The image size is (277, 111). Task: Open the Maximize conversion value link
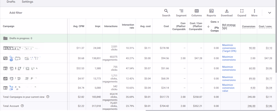pos(228,88)
